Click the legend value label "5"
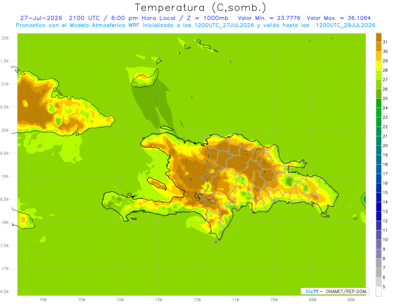394x304 pixels. pos(384,287)
